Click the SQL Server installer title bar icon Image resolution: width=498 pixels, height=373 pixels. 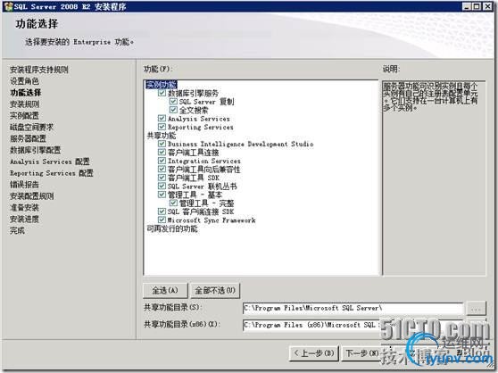tap(8, 6)
